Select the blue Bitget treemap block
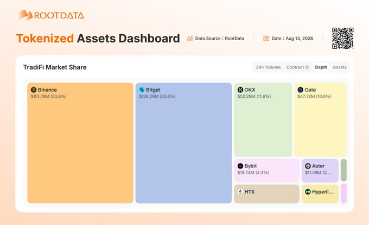Viewport: 369px width, 225px height. (x=183, y=143)
